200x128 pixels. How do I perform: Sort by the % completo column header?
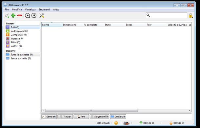94,25
